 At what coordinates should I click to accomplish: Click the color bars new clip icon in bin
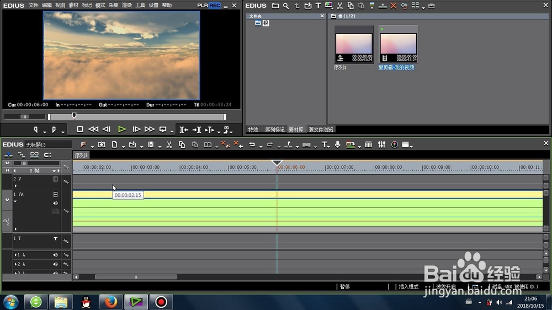pos(329,6)
